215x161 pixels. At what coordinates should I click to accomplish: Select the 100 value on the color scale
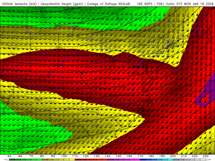tap(64, 156)
